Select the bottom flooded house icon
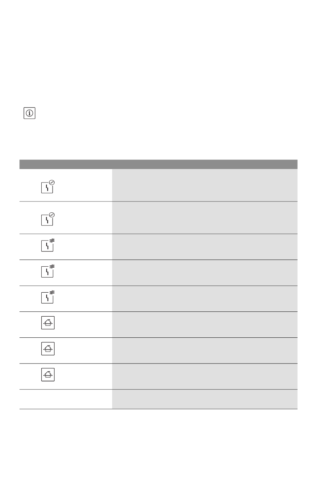Image resolution: width=335 pixels, height=479 pixels. (48, 375)
